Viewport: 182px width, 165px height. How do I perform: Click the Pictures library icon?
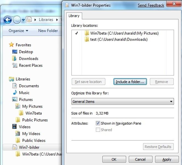(x=15, y=99)
